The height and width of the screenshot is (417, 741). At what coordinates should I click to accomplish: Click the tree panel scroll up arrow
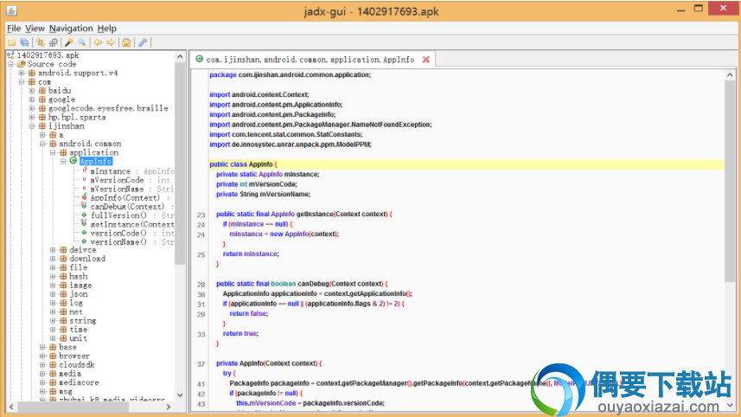[x=180, y=57]
